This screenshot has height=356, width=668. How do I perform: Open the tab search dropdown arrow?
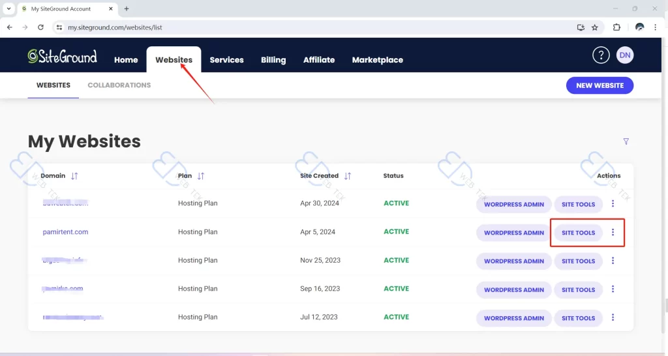[8, 8]
